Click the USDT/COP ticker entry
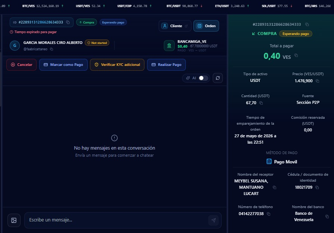This screenshot has width=334, height=233. pos(134,6)
